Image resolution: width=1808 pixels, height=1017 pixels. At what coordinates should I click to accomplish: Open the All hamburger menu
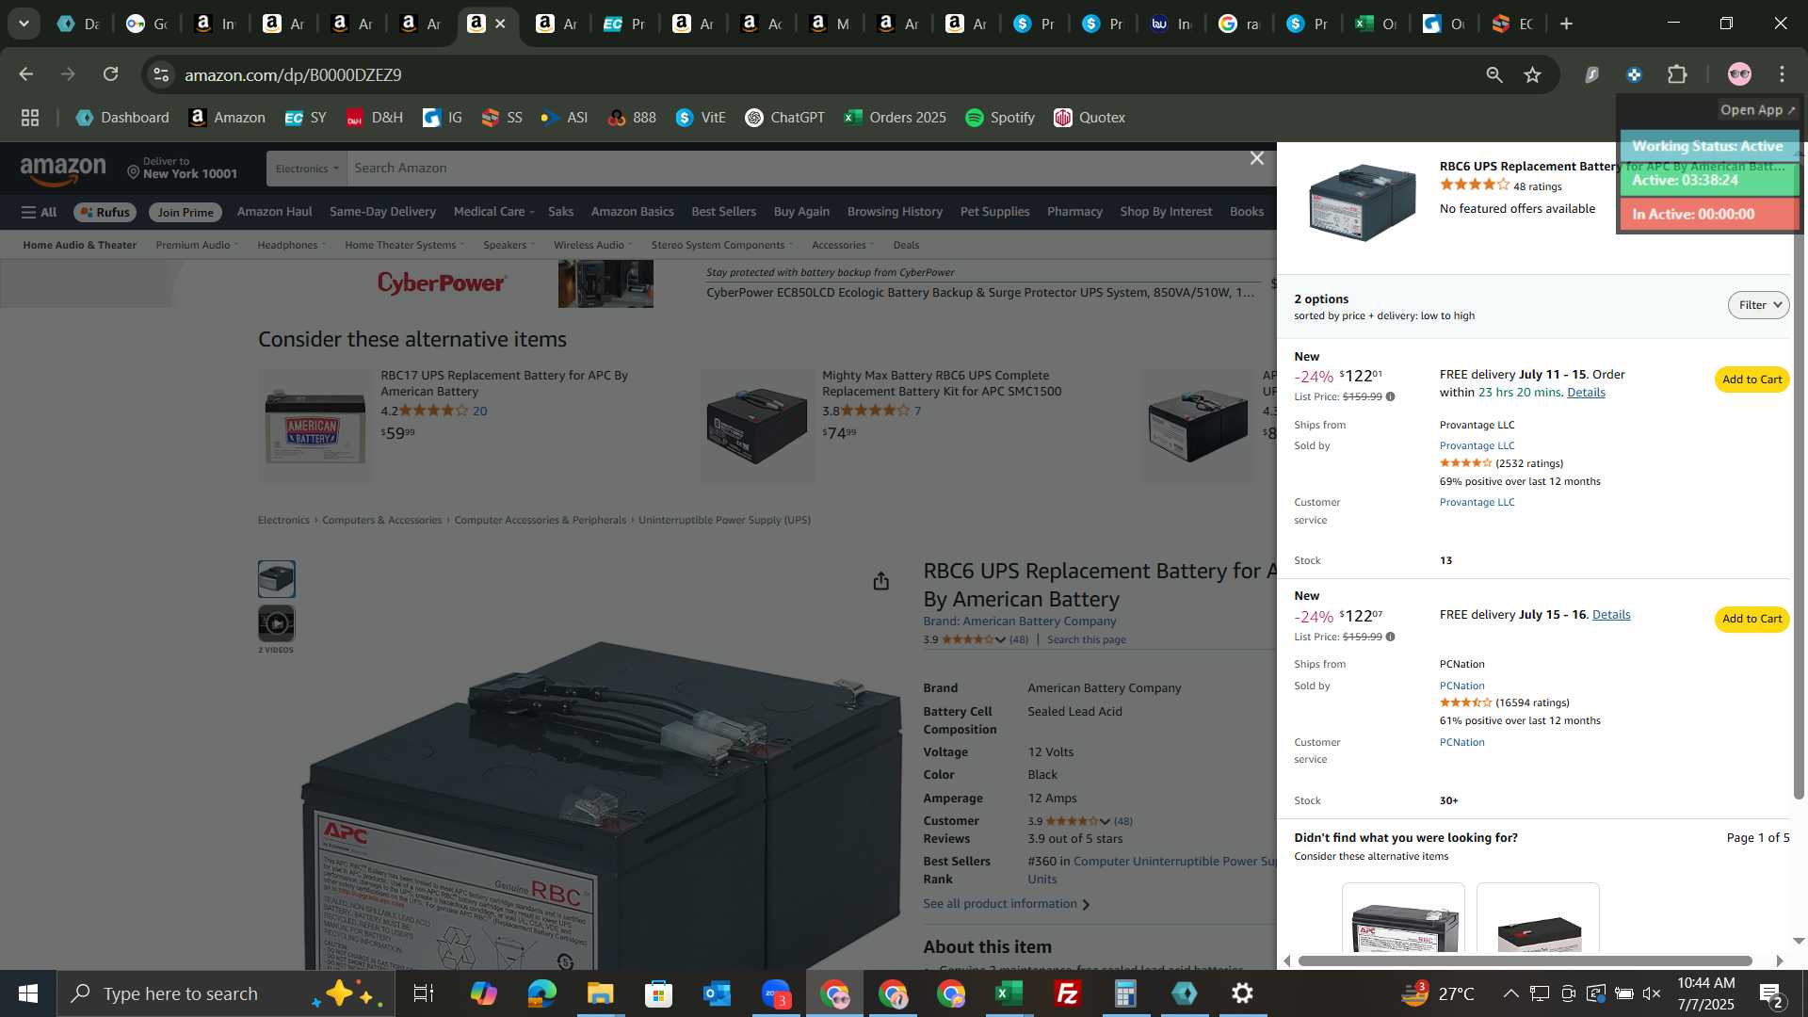coord(39,212)
